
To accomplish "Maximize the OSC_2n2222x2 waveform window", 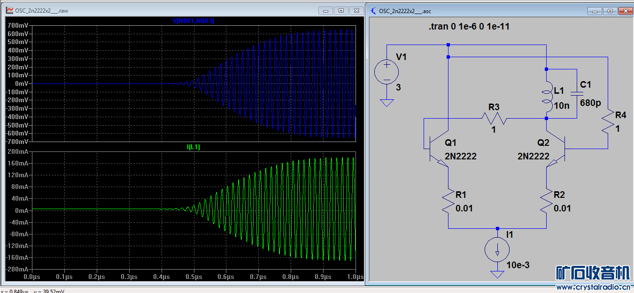I will [x=341, y=10].
